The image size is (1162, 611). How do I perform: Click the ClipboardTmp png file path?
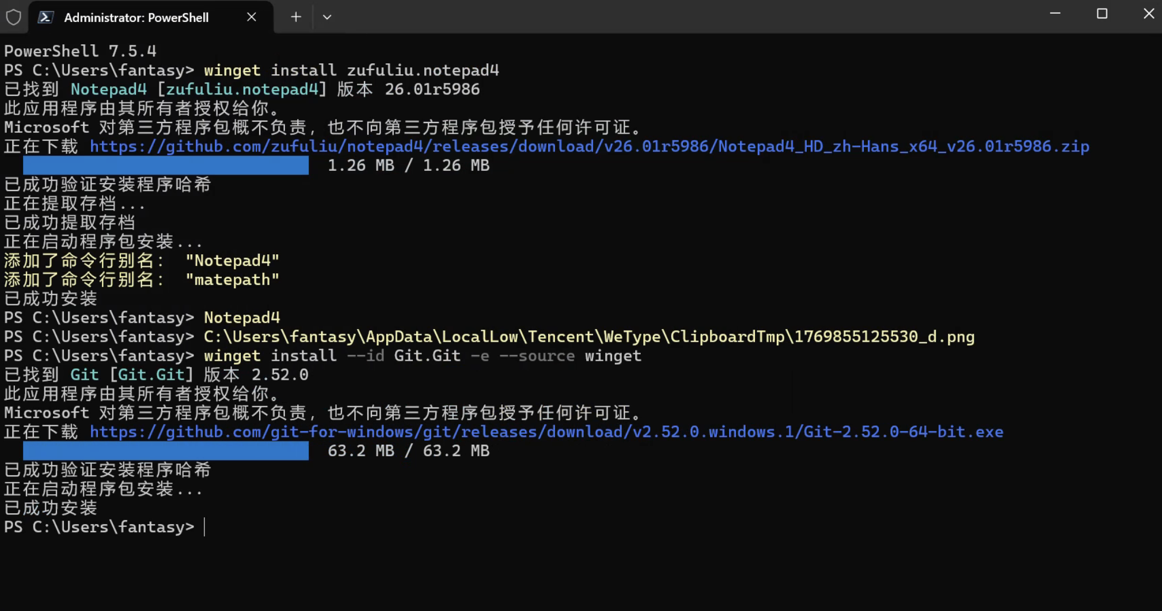[x=588, y=337]
